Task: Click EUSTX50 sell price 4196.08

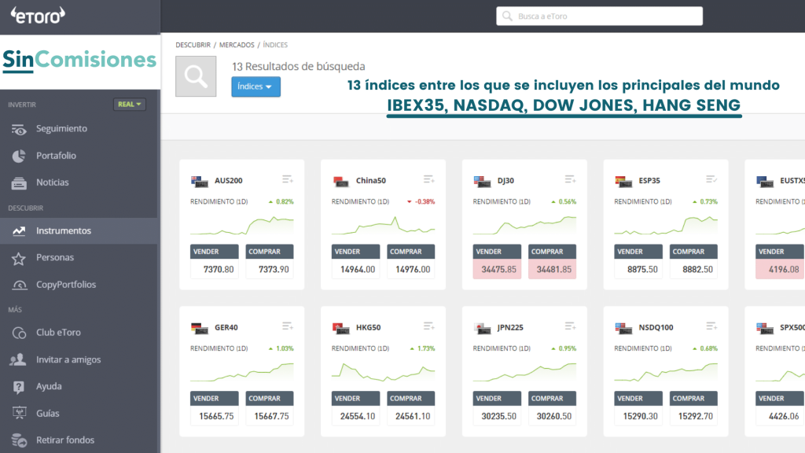Action: [781, 269]
